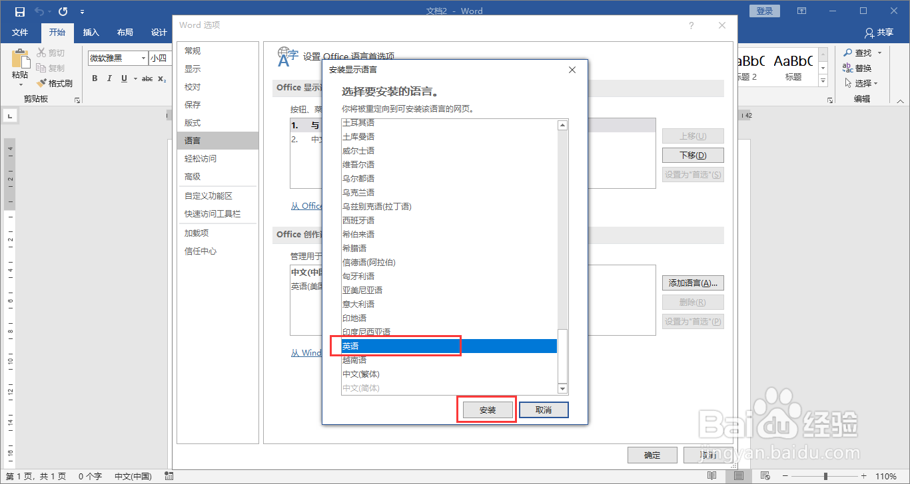Open the clipboard (剪贴板) pane launcher
Screen dimensions: 910x484
pyautogui.click(x=77, y=100)
